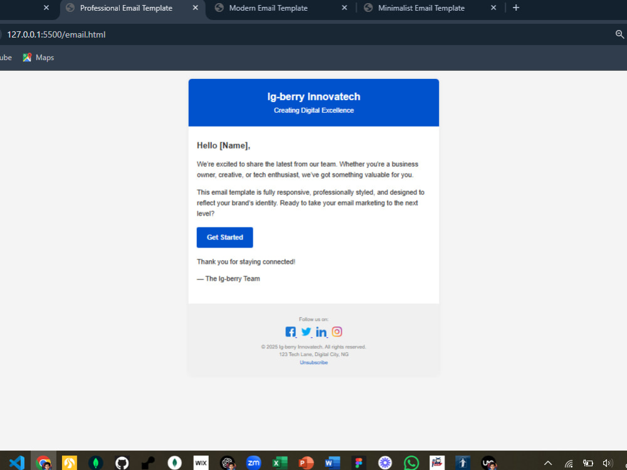Image resolution: width=627 pixels, height=470 pixels.
Task: Click the LinkedIn icon in the footer
Action: (x=321, y=332)
